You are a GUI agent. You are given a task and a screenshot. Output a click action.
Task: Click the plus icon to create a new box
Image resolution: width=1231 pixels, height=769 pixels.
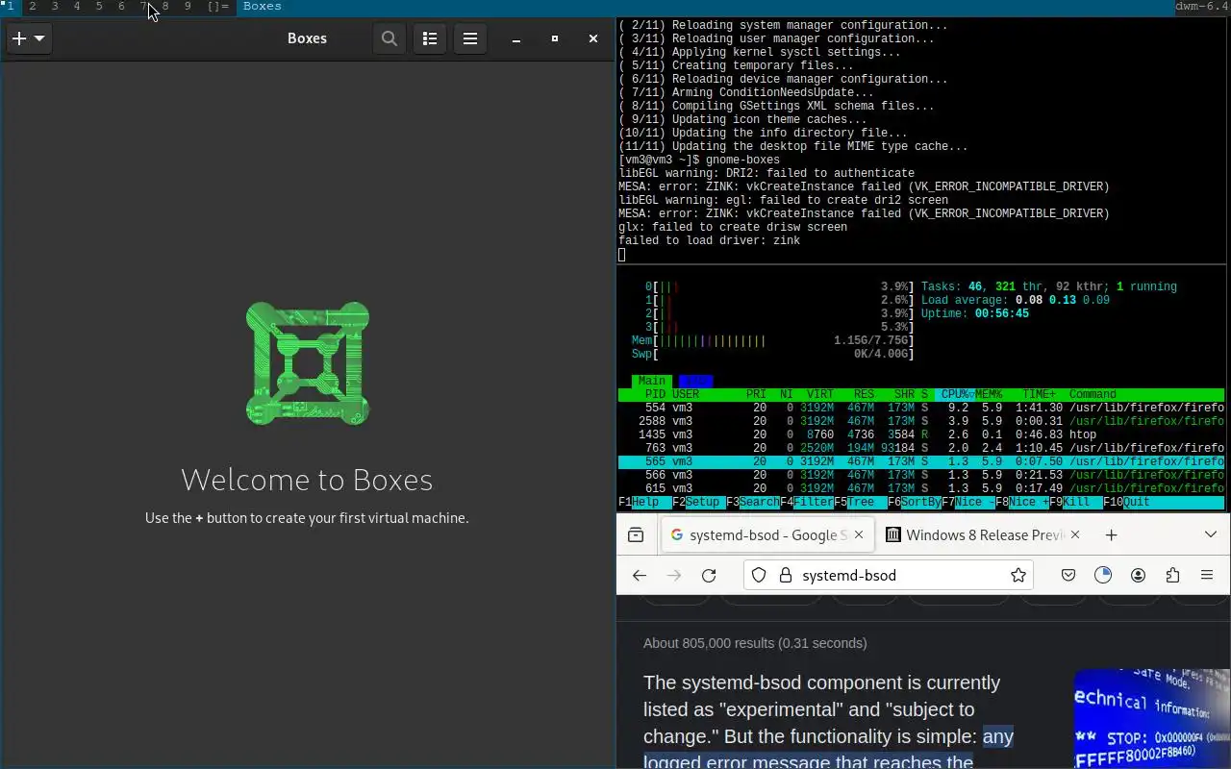tap(19, 38)
